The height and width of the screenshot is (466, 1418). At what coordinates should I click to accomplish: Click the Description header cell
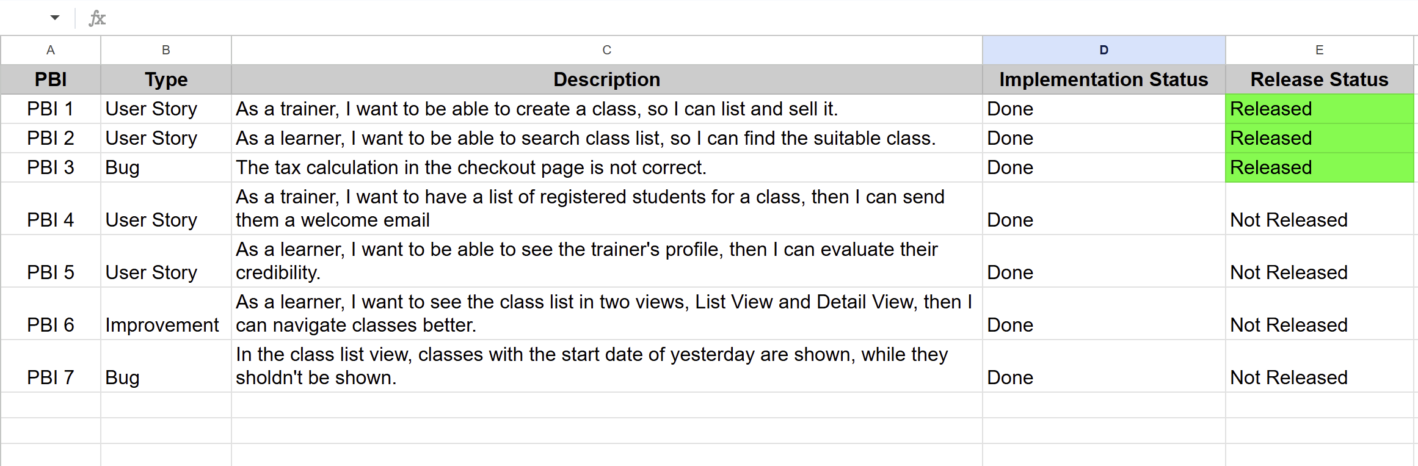click(606, 79)
